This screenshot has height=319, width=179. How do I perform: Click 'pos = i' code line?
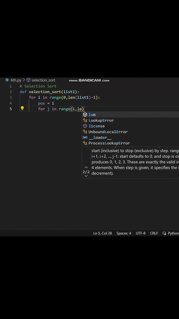pos(46,103)
